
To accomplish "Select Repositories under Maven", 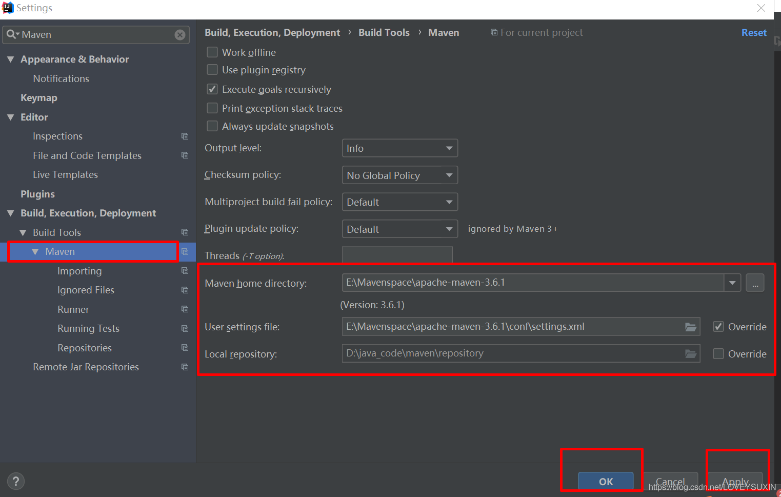I will [x=85, y=348].
